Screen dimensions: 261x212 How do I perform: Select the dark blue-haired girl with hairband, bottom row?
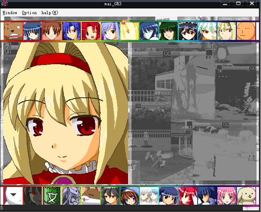(168, 196)
